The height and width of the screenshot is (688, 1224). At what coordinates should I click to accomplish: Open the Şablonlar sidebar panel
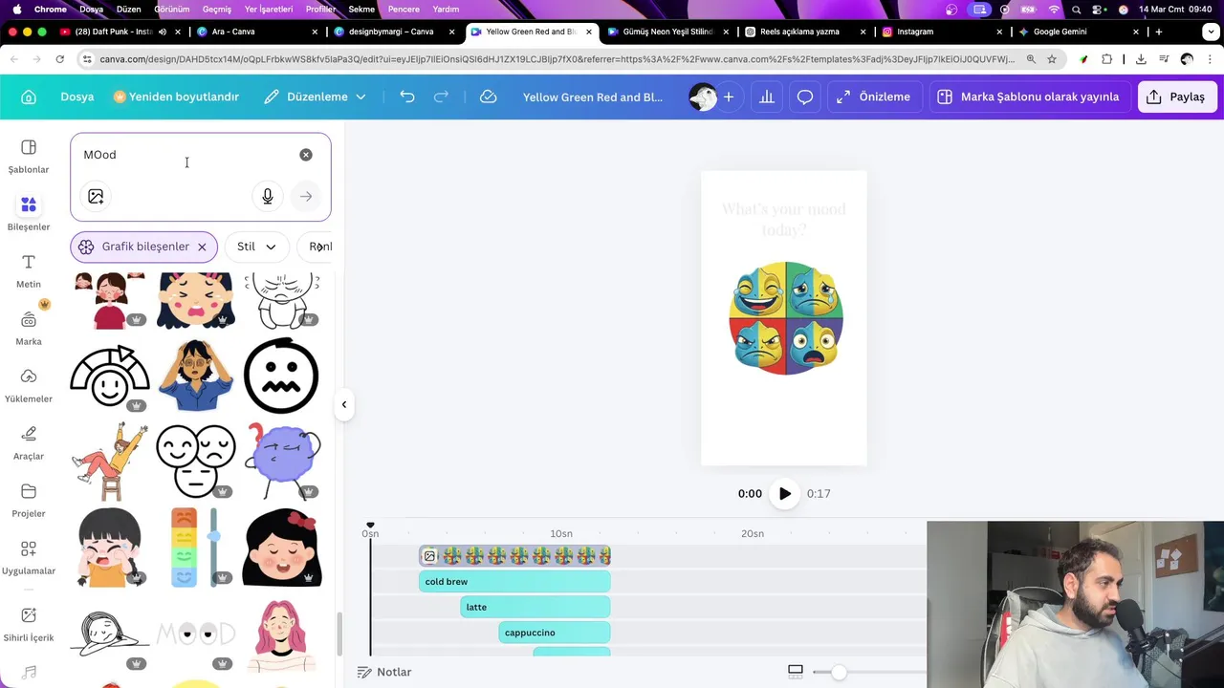29,157
